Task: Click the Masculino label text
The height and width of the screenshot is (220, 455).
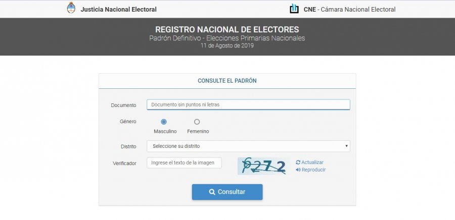Action: (x=165, y=131)
